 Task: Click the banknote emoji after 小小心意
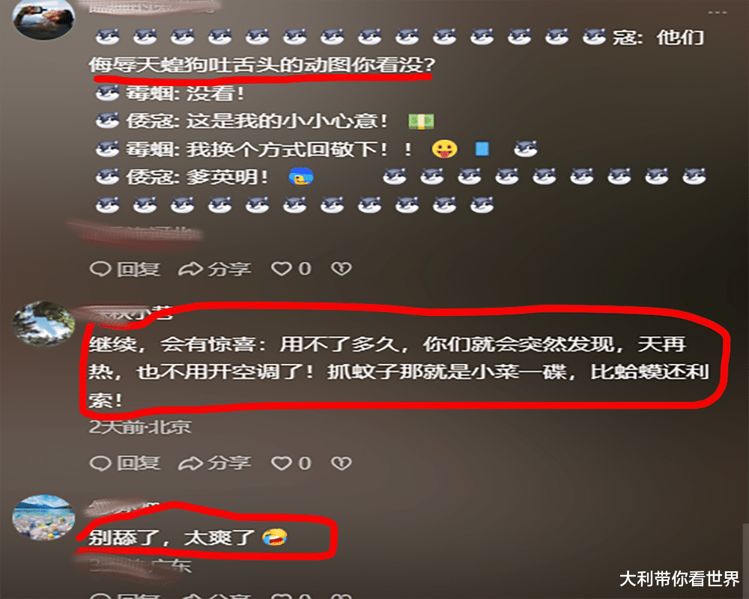click(x=421, y=121)
